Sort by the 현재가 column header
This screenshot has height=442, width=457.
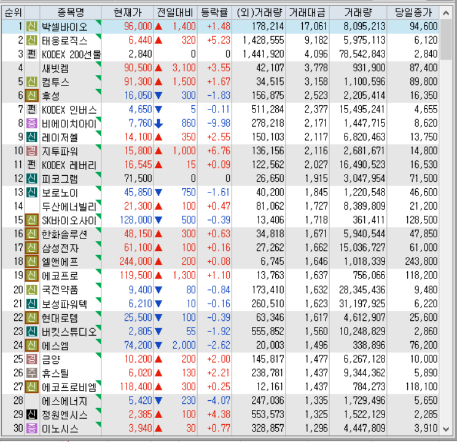click(127, 12)
